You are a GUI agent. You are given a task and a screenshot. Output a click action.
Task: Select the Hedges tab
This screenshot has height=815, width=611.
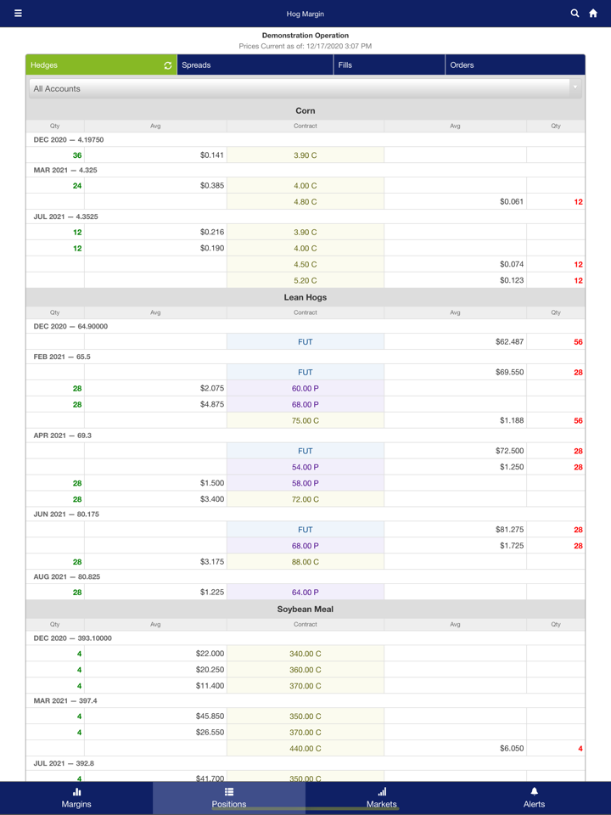(93, 65)
